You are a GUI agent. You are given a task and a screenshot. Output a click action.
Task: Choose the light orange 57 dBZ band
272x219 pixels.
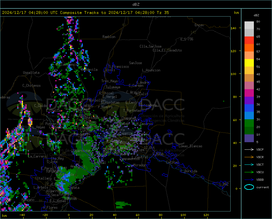[x=249, y=55]
